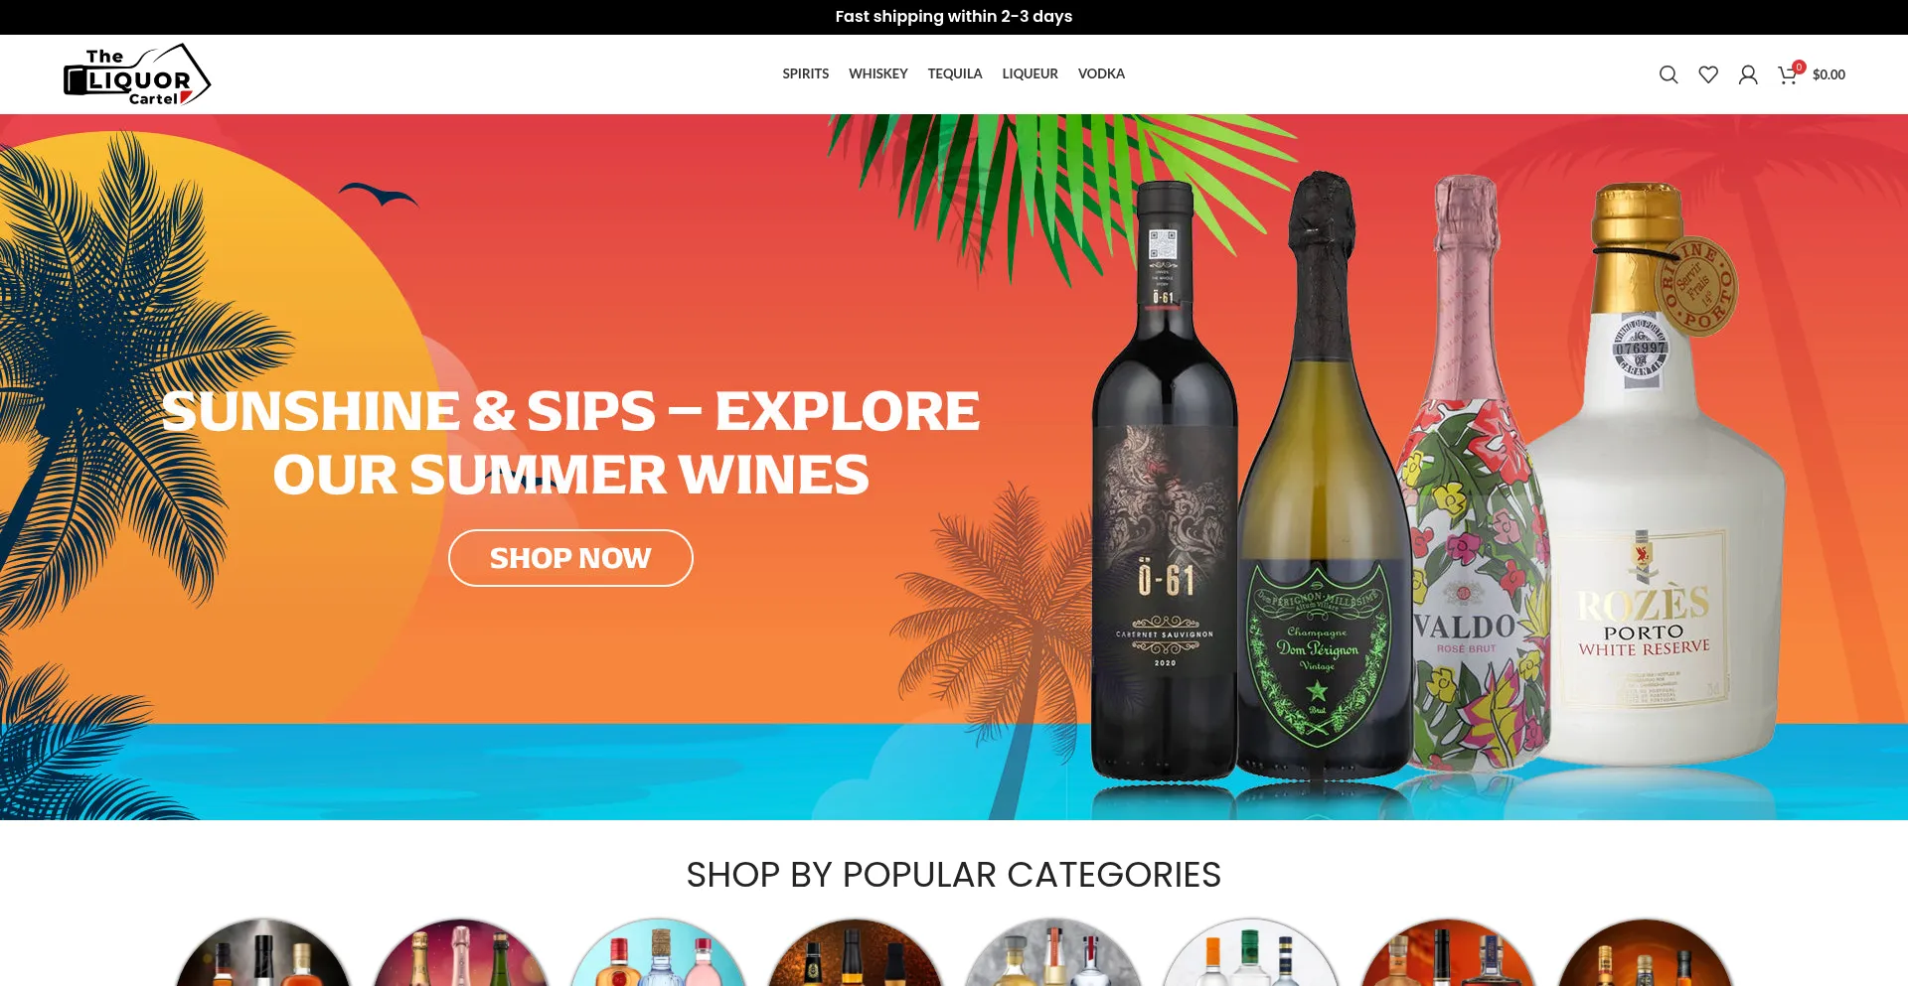Select the third category circle with blue background

pyautogui.click(x=658, y=952)
